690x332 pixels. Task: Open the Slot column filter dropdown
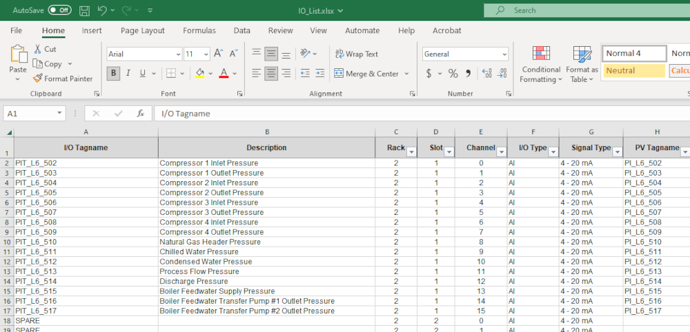tap(449, 152)
